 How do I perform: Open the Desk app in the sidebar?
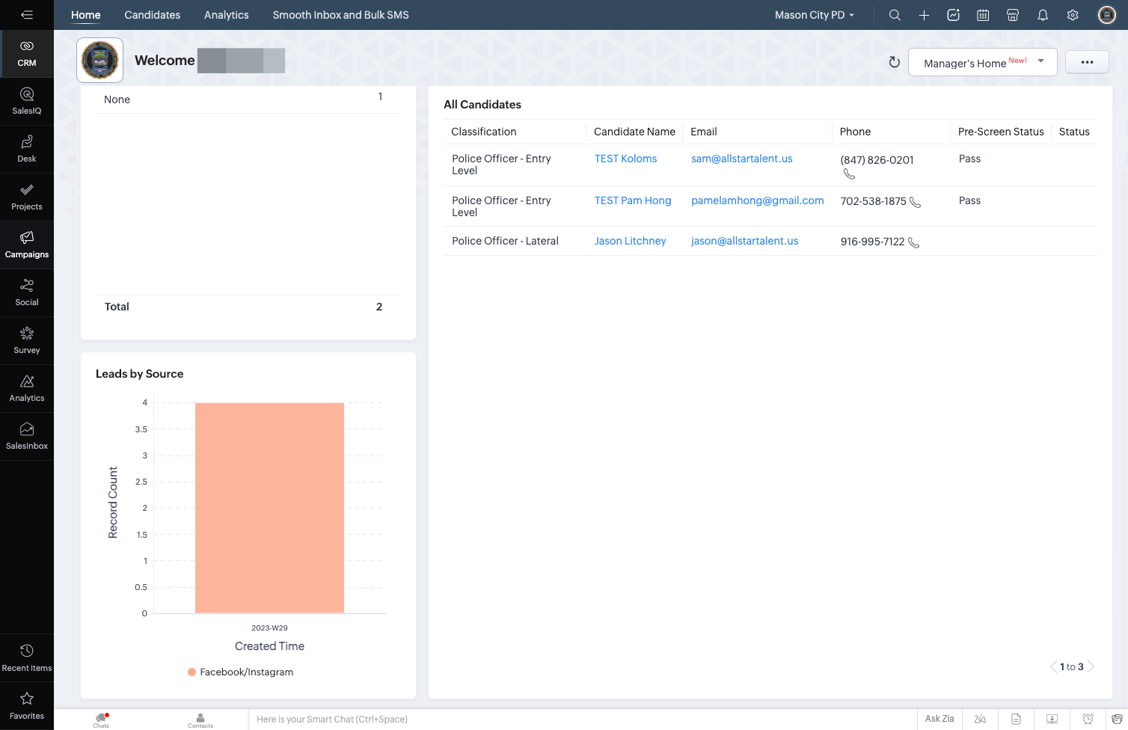[x=27, y=150]
